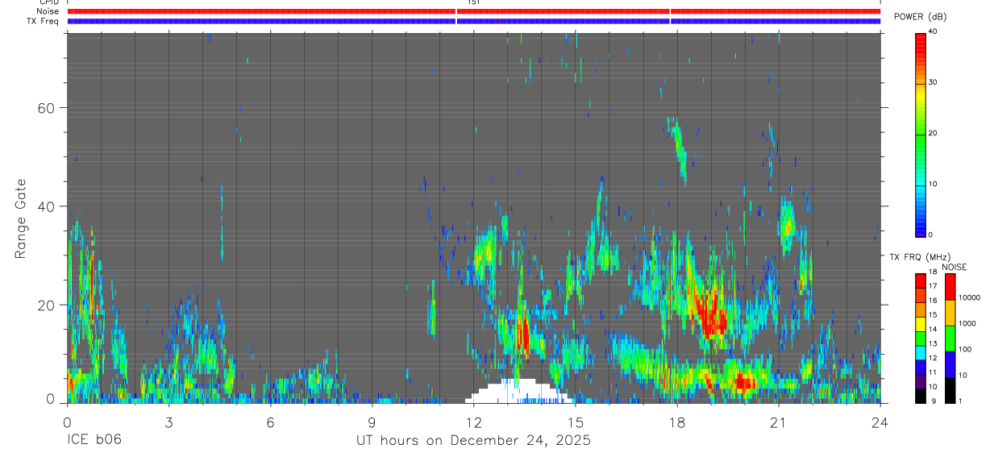The height and width of the screenshot is (457, 990).
Task: Click the white blanked region near 13 UT
Action: (x=518, y=391)
